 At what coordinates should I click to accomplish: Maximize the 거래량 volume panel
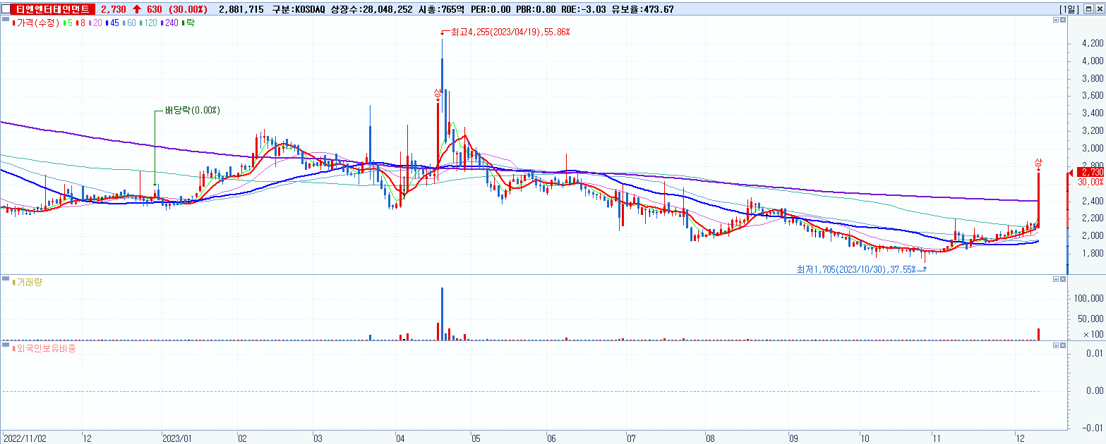point(1056,279)
